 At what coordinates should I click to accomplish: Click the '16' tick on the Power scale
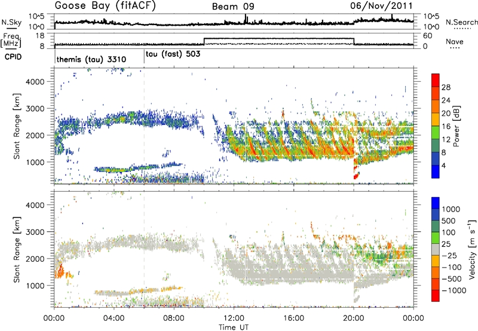pos(446,127)
